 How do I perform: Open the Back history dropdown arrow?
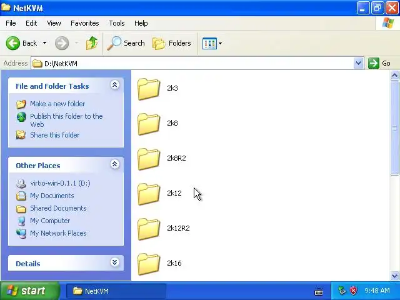[x=44, y=43]
